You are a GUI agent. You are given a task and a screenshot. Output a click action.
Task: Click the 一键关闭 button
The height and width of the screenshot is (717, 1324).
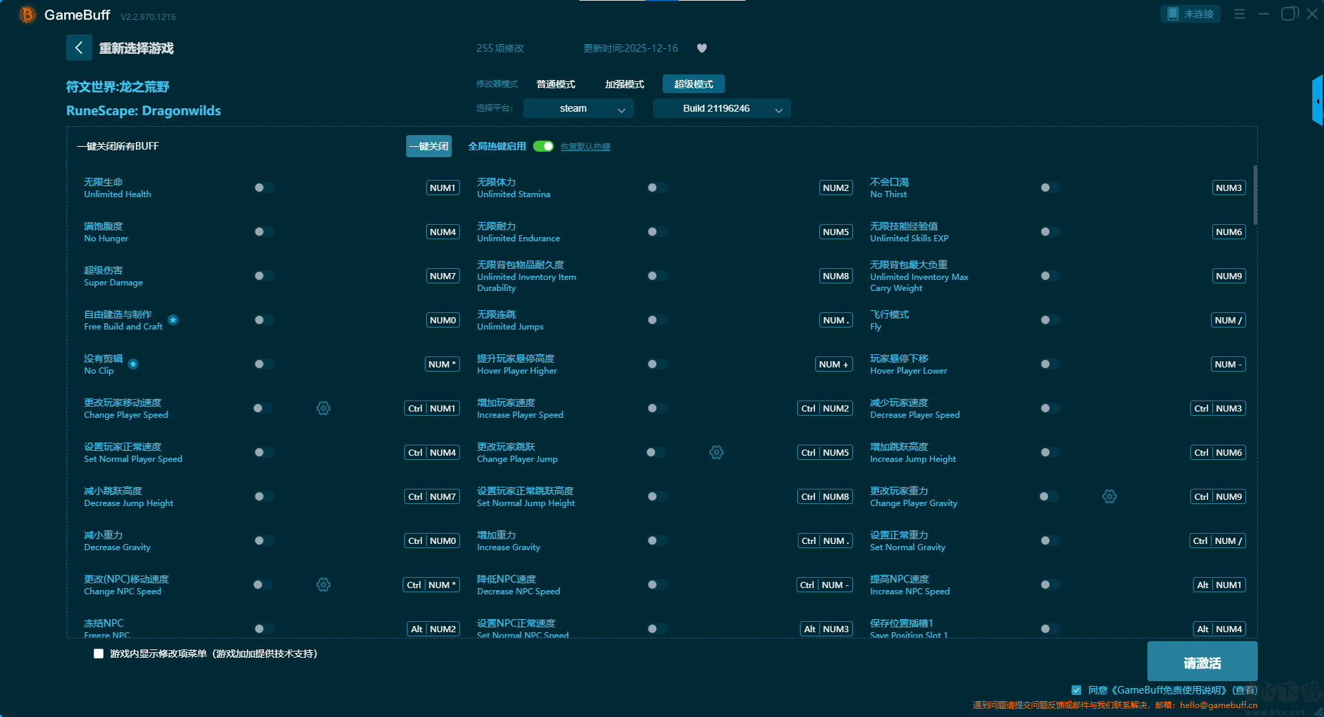tap(428, 146)
